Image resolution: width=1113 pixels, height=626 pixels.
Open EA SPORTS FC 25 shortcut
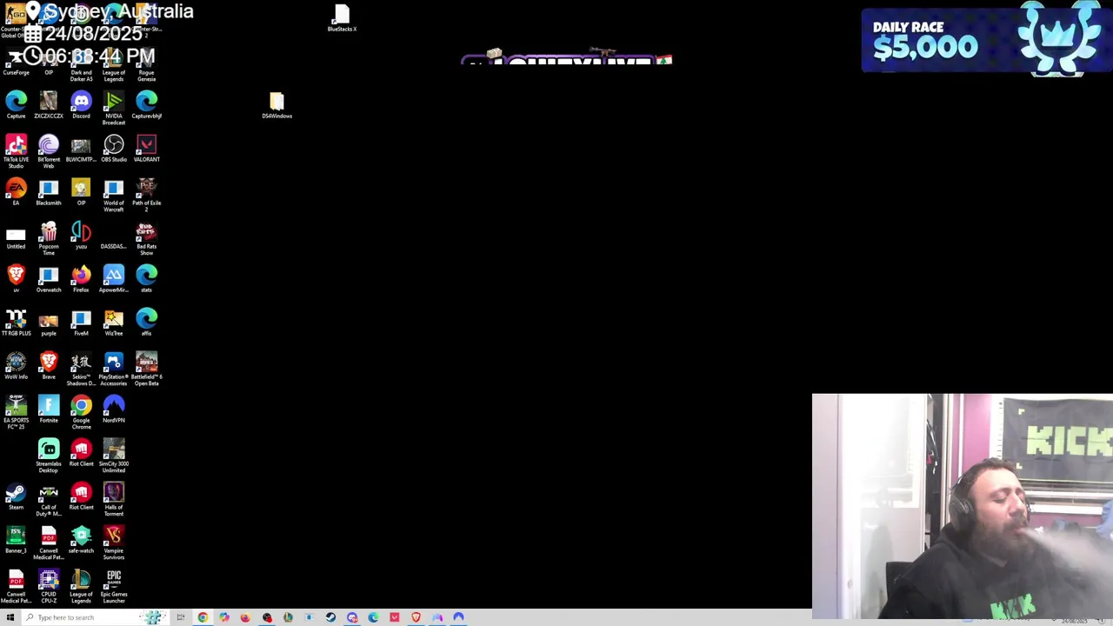(x=16, y=411)
